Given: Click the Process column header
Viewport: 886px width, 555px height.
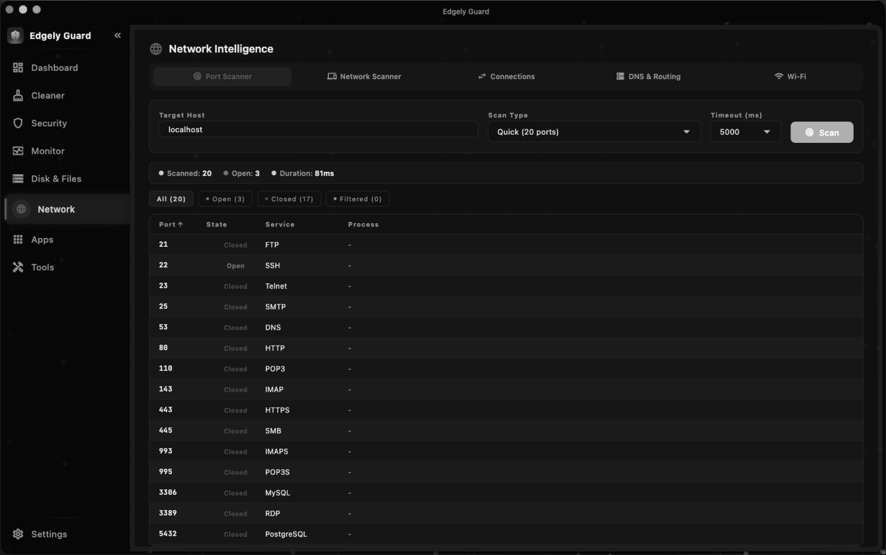Looking at the screenshot, I should [x=363, y=225].
